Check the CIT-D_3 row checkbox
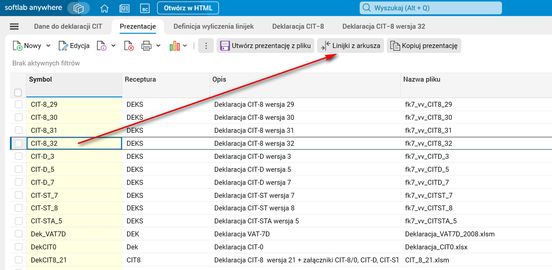552x270 pixels. (18, 157)
